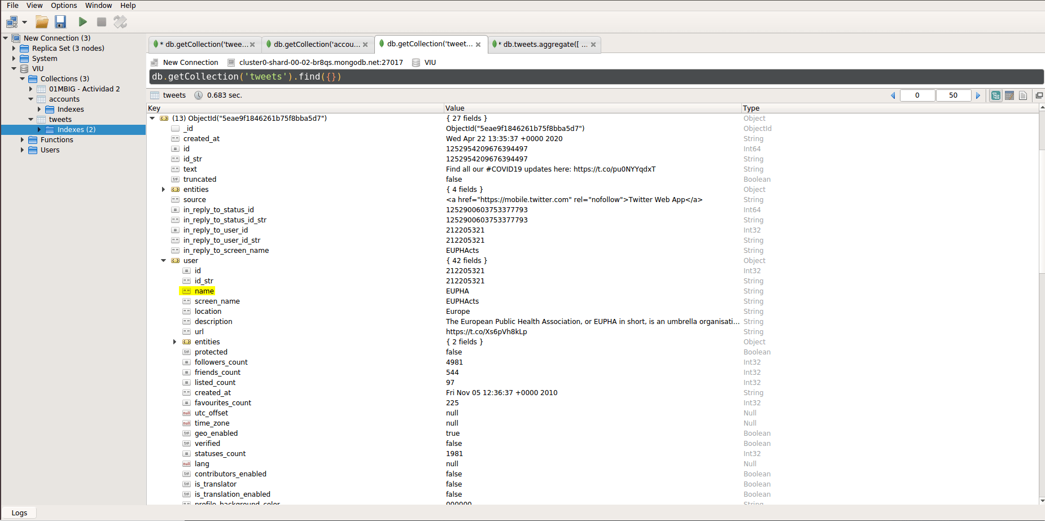Expand the top-level entities { 4 fields } row
Screen dimensions: 1045x521
164,190
